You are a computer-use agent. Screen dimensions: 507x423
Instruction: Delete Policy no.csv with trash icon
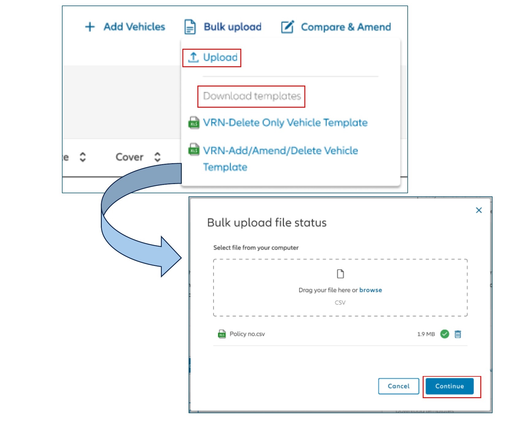[458, 334]
